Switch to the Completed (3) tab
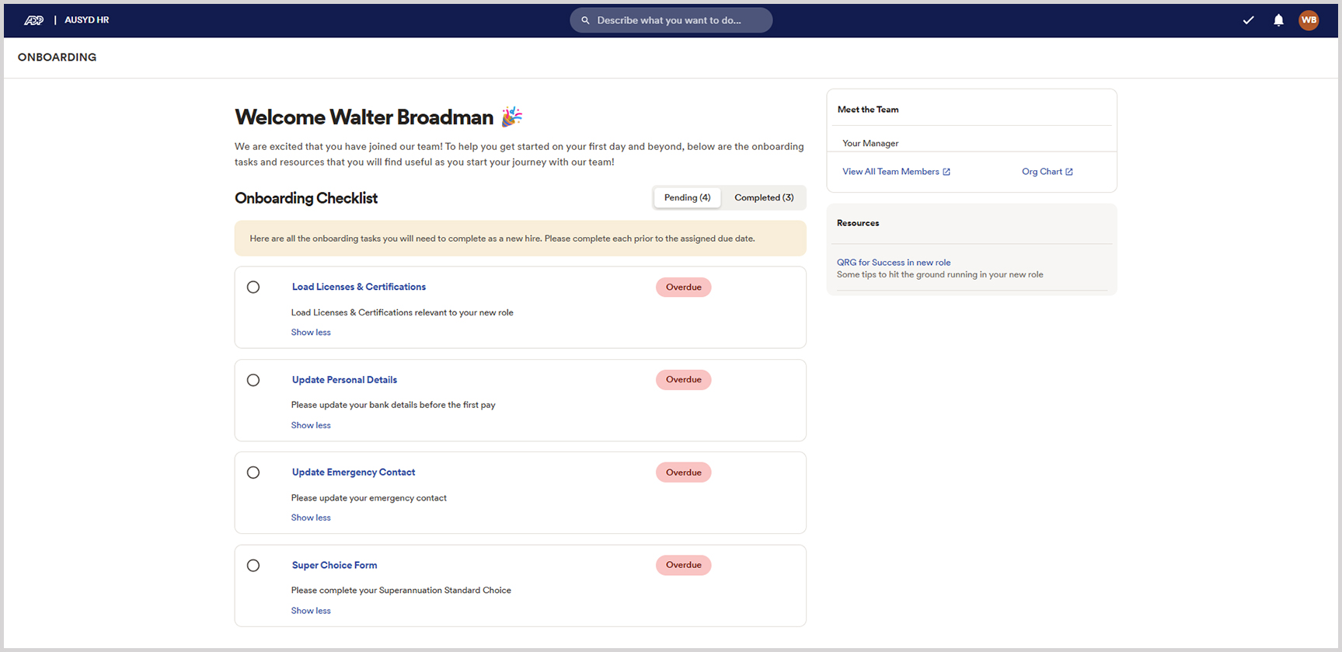This screenshot has height=652, width=1342. [764, 197]
